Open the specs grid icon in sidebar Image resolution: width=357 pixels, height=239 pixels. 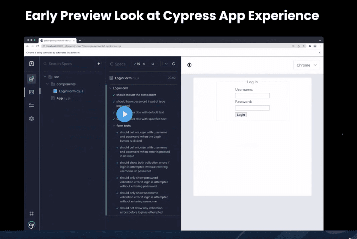coord(31,79)
